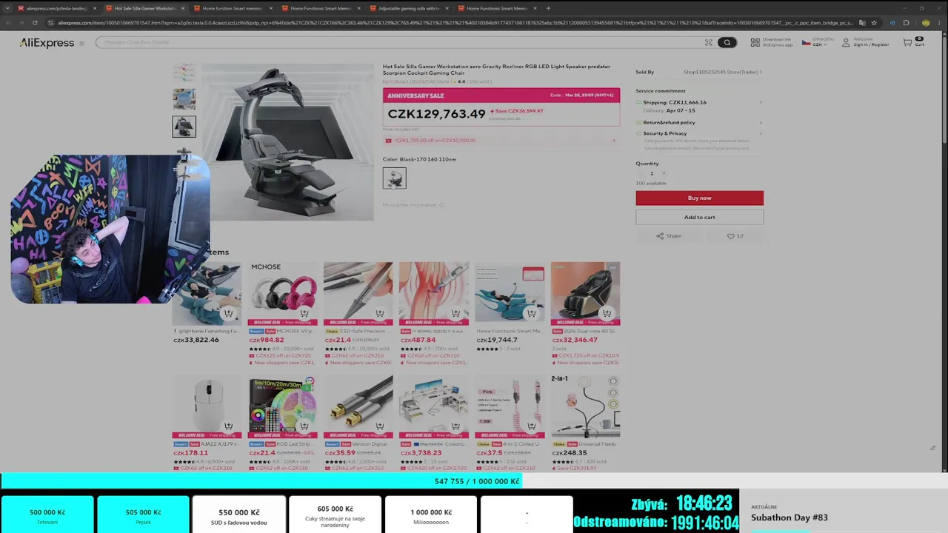The width and height of the screenshot is (948, 533).
Task: Open the Sign in / Register account menu
Action: pos(865,42)
